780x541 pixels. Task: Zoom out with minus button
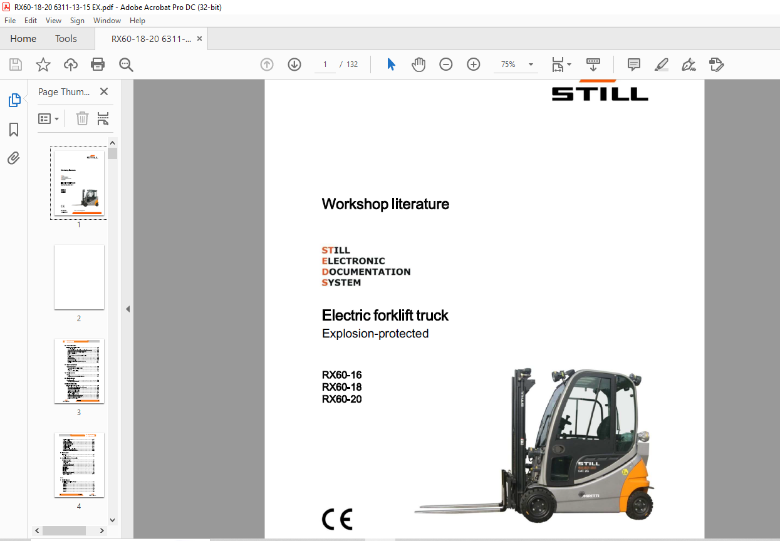[446, 64]
